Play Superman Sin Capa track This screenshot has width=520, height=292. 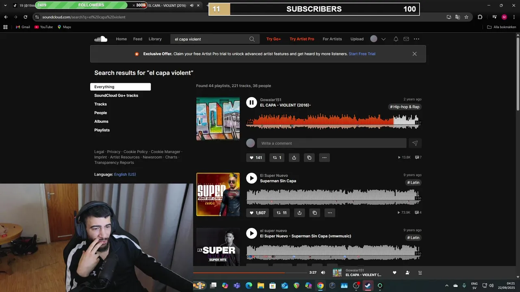point(251,178)
